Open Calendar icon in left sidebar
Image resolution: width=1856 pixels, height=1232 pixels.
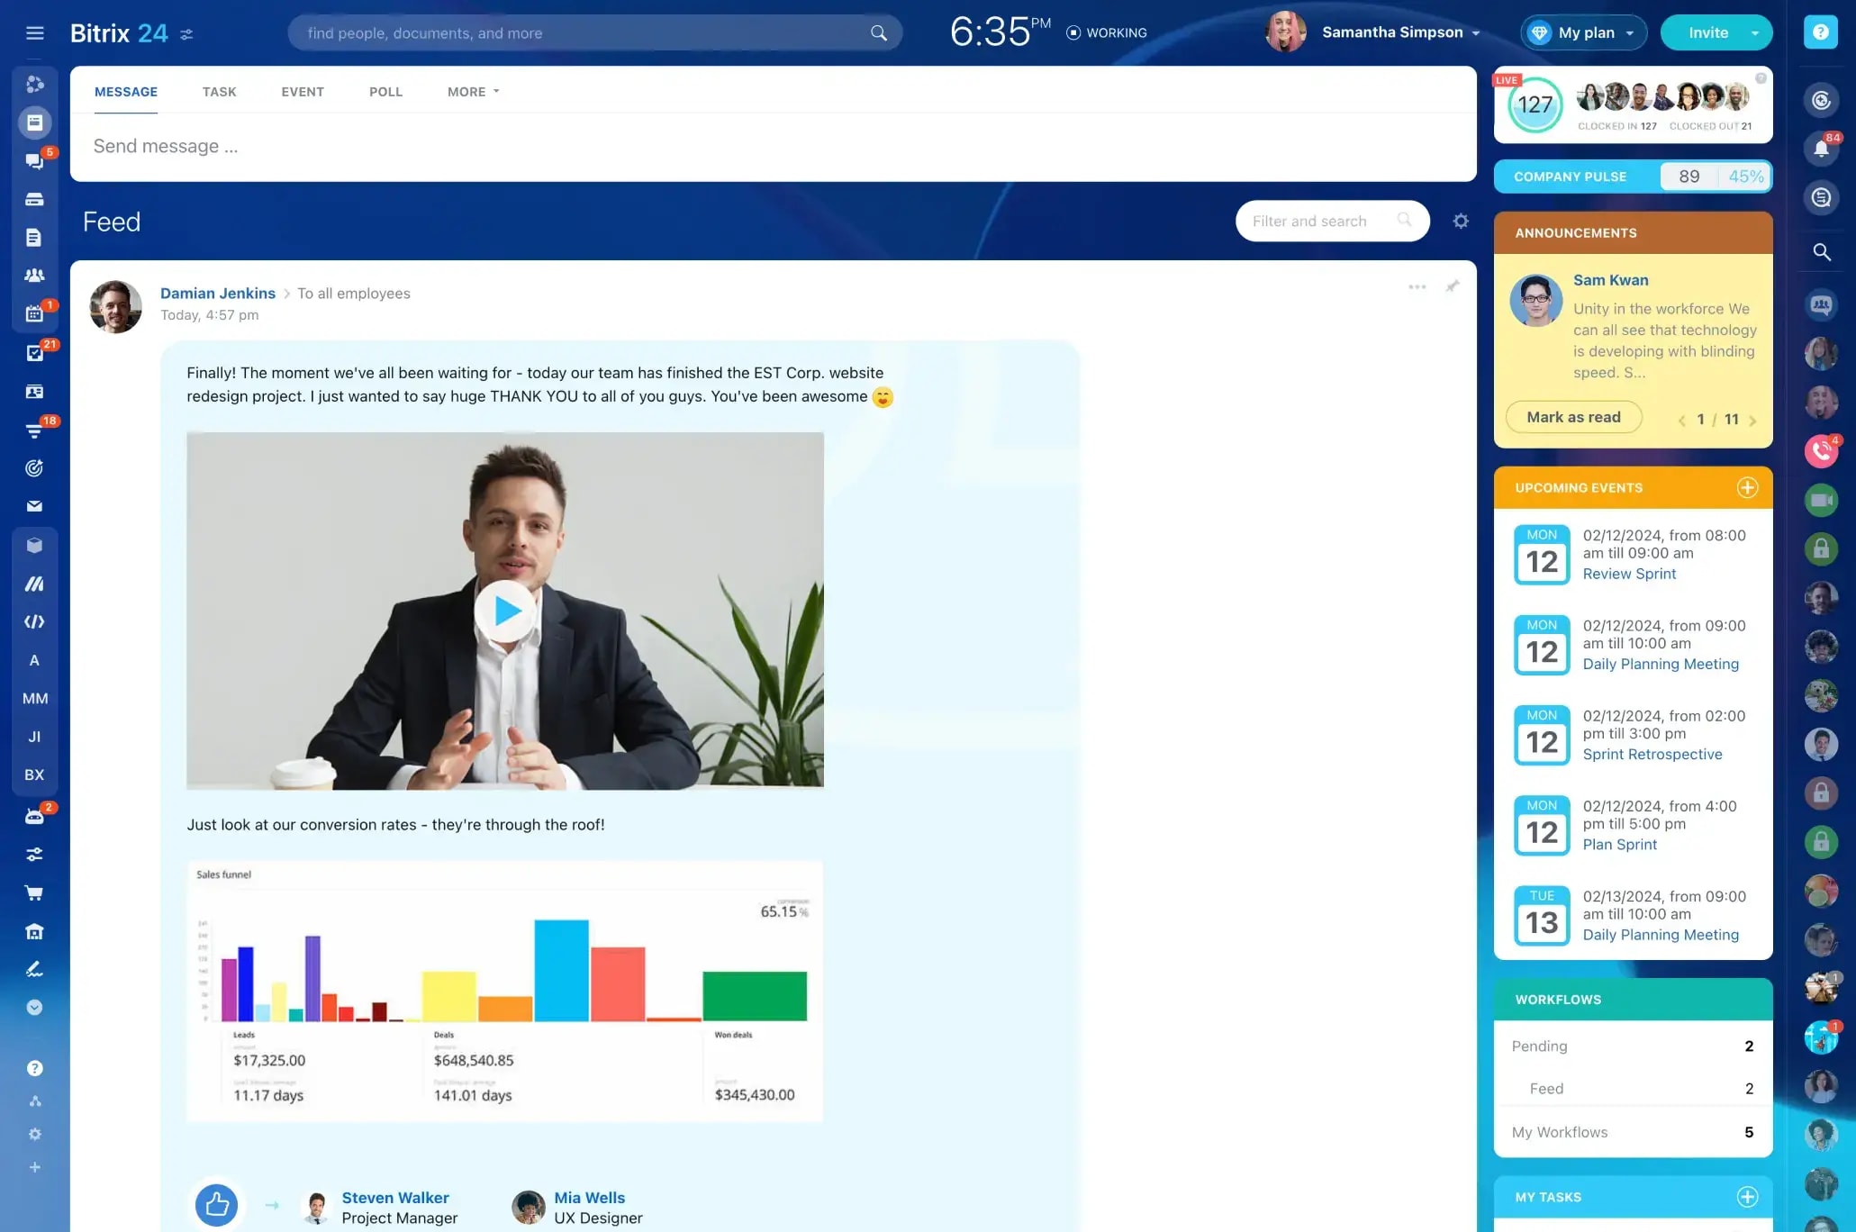34,314
